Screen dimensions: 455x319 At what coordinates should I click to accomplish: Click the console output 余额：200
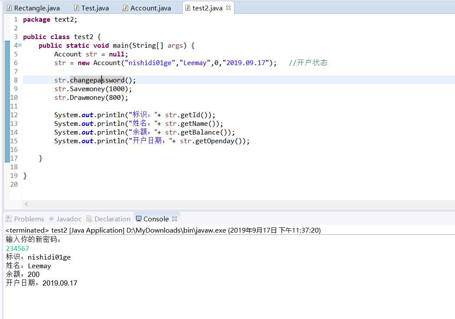(23, 274)
